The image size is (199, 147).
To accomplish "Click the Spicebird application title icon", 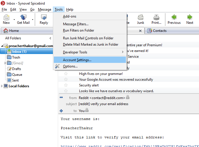I will click(3, 3).
